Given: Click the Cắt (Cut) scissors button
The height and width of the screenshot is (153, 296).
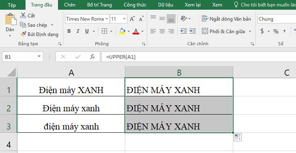Looking at the screenshot, I should click(x=28, y=15).
